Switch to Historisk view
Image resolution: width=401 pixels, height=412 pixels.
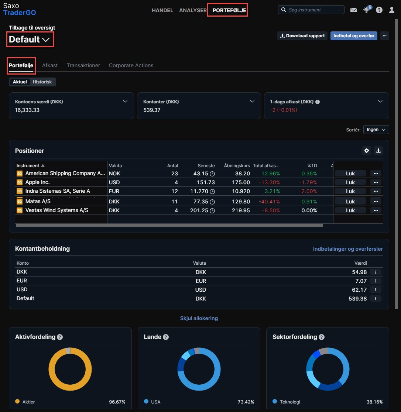point(42,82)
